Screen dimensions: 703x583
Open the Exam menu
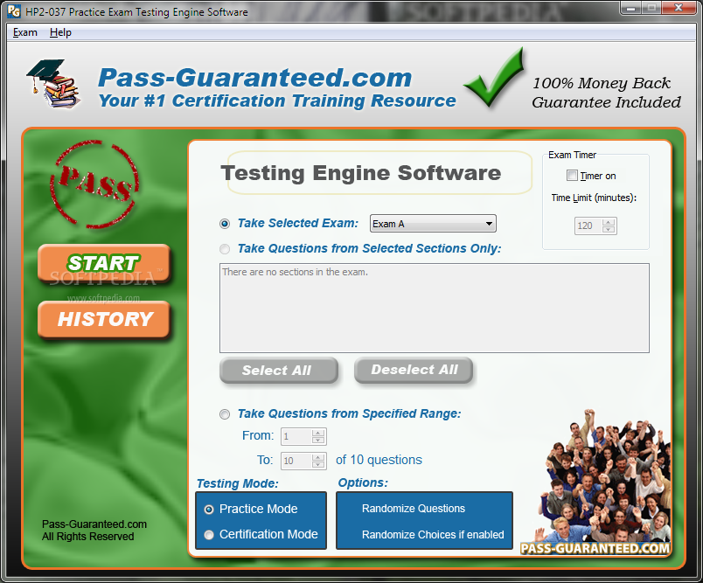[25, 32]
